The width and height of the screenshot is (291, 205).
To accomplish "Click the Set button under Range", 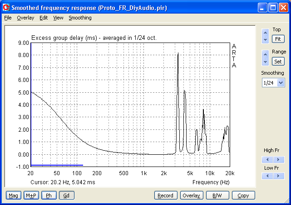I will [x=278, y=62].
